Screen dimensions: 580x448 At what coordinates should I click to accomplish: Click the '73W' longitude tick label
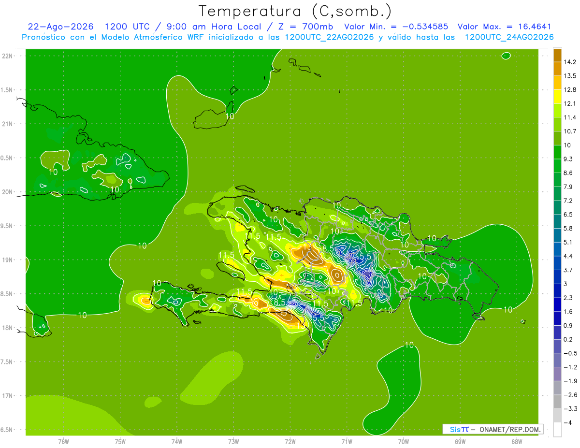pos(233,441)
